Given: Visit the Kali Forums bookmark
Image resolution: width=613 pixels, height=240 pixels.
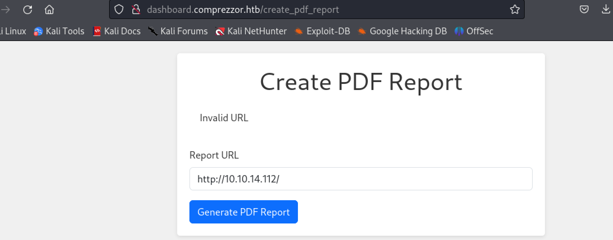Looking at the screenshot, I should (178, 31).
